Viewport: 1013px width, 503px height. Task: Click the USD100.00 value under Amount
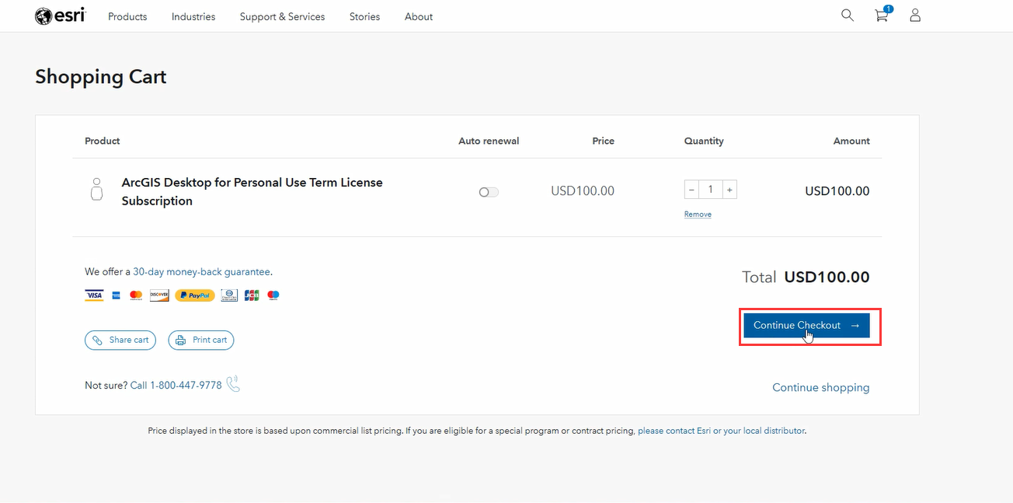837,190
